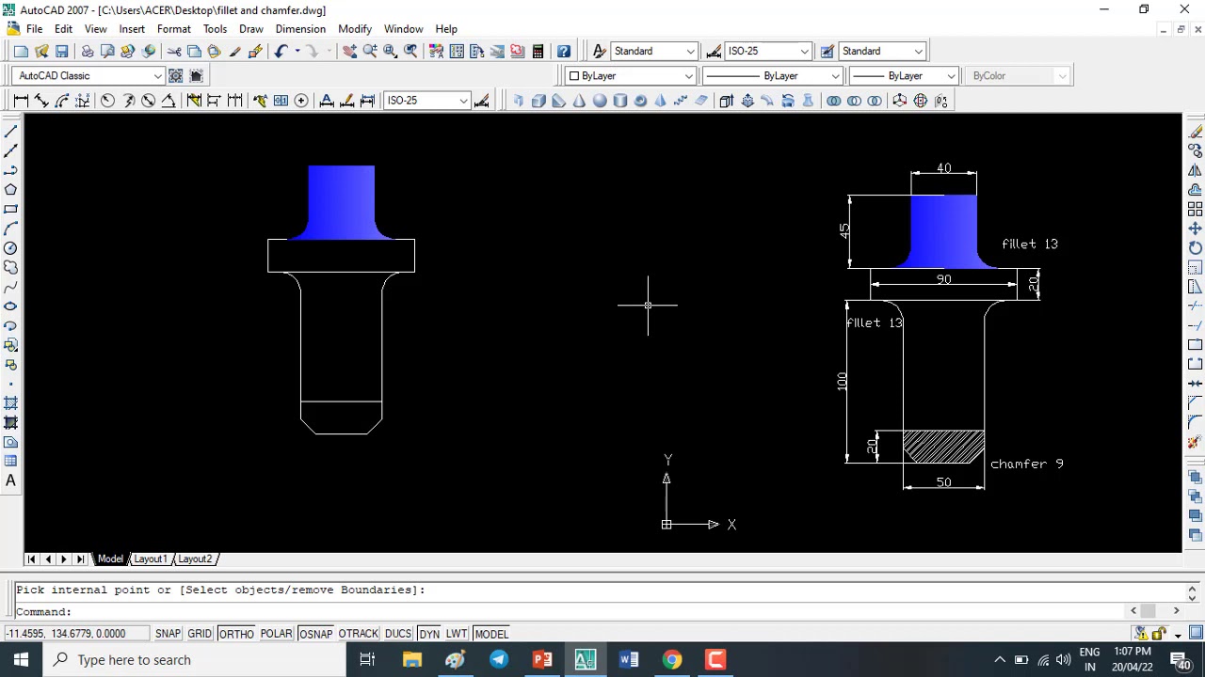The height and width of the screenshot is (677, 1205).
Task: Open the Hatch tool
Action: coord(10,402)
